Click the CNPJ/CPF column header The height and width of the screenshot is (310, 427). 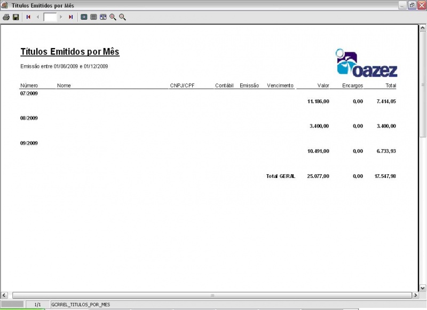click(x=183, y=86)
